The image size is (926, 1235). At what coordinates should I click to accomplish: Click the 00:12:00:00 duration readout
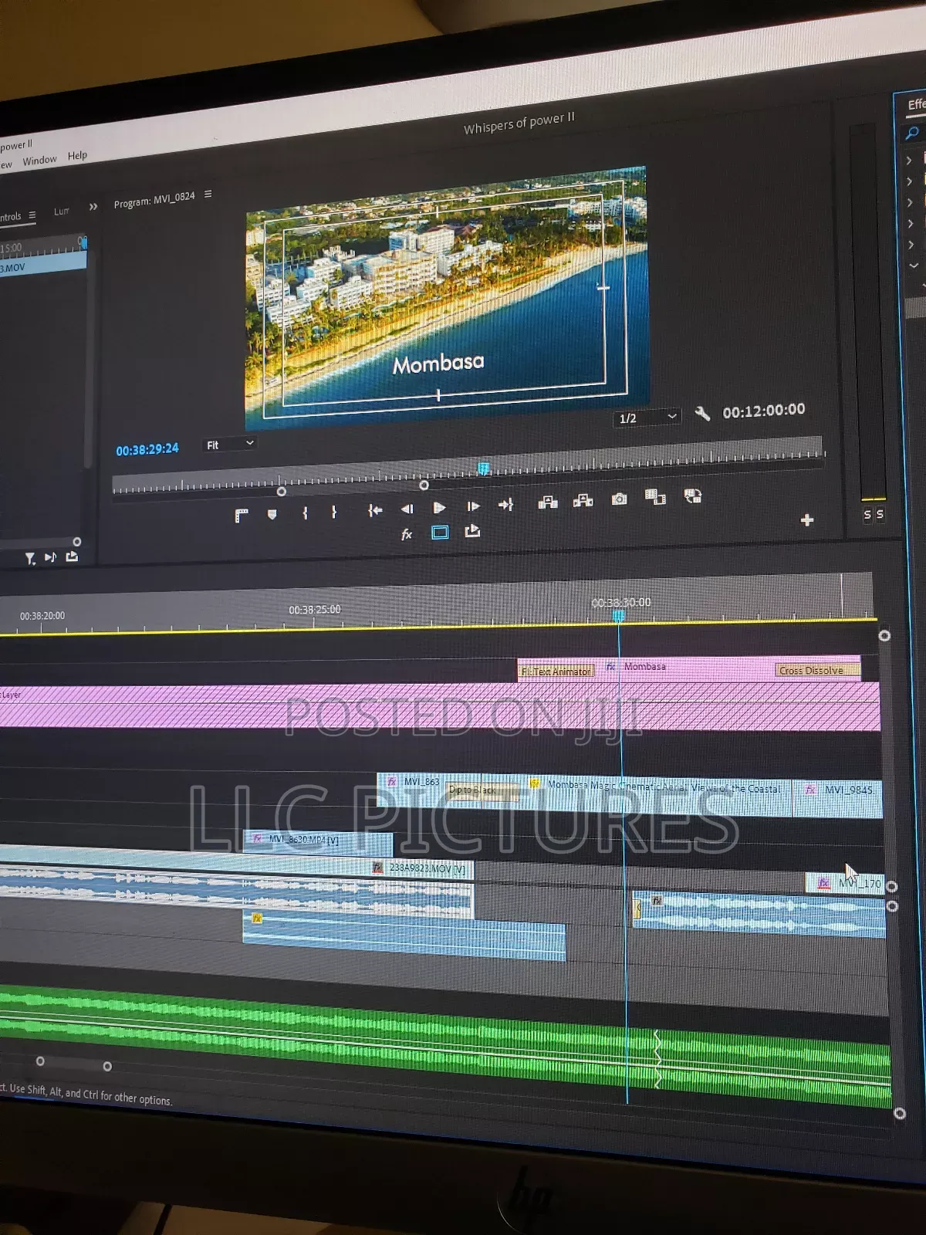(764, 411)
